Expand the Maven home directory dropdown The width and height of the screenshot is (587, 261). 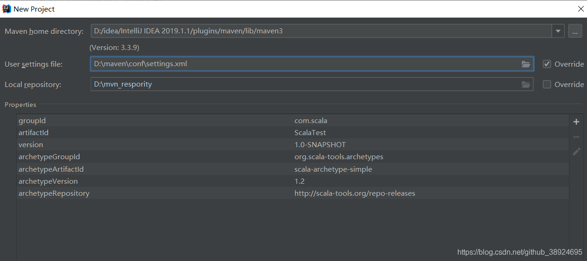558,31
